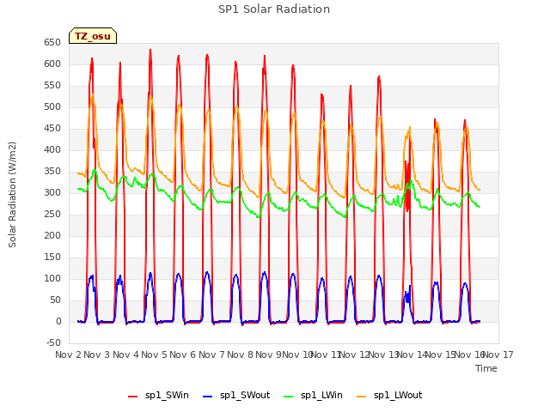Click the Nov 5 x-axis label
This screenshot has width=550, height=412.
[155, 354]
